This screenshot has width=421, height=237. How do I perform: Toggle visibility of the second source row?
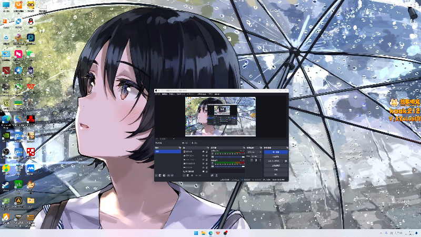203,155
